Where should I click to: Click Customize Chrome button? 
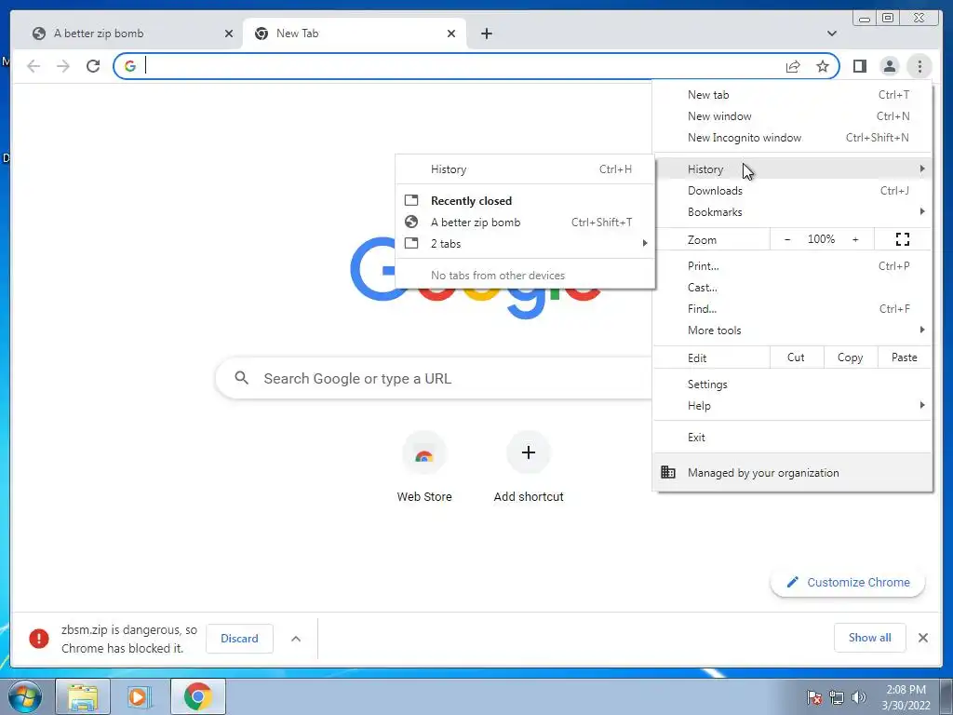pos(848,583)
